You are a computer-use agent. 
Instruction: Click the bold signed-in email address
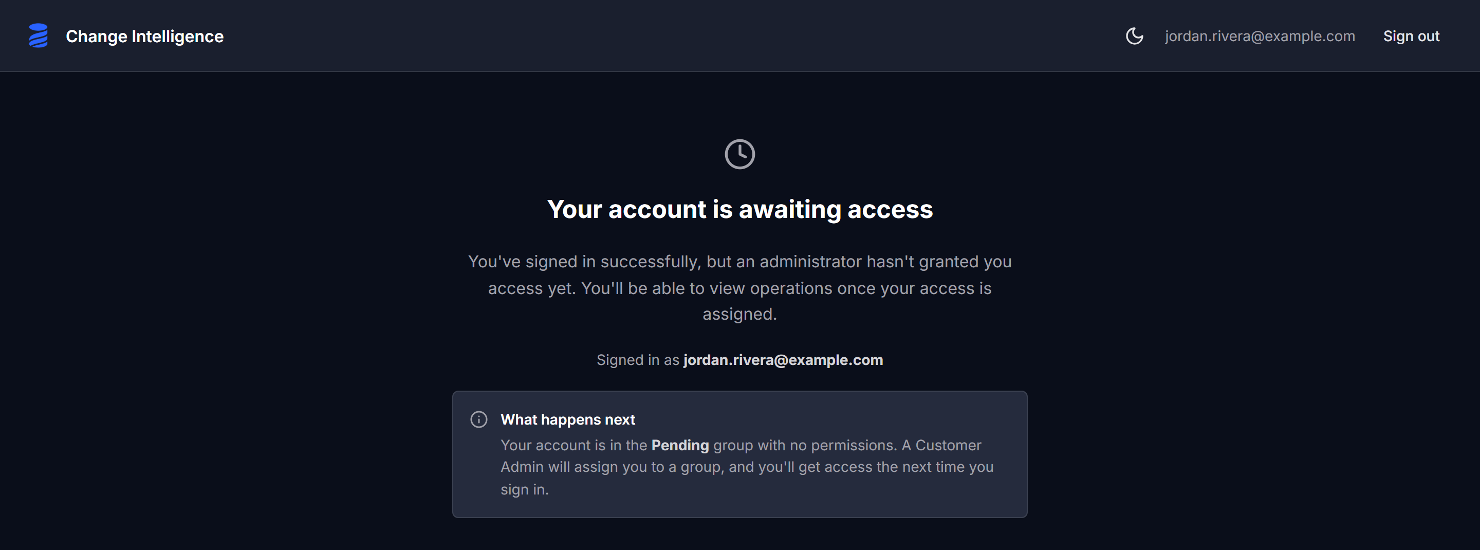point(783,360)
